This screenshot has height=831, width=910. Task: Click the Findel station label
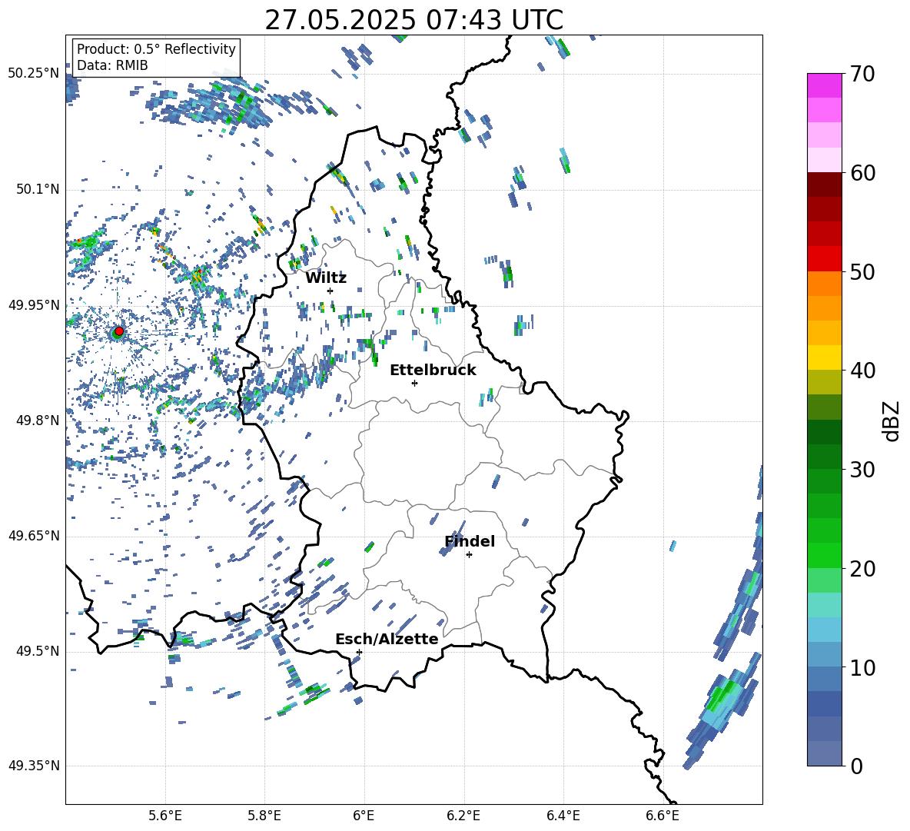[x=470, y=541]
